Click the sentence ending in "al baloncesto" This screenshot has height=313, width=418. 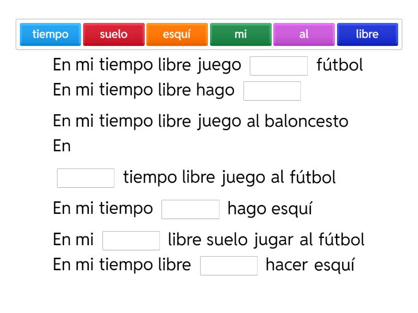[201, 122]
